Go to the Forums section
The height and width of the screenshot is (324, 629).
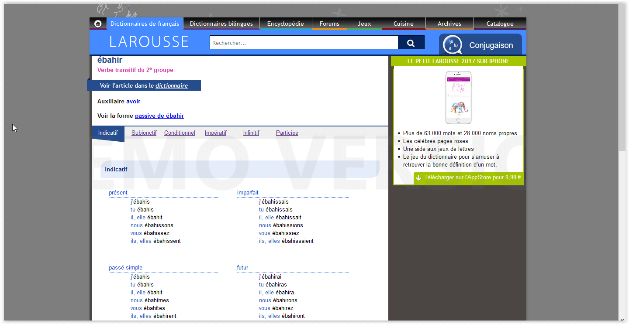[x=329, y=24]
